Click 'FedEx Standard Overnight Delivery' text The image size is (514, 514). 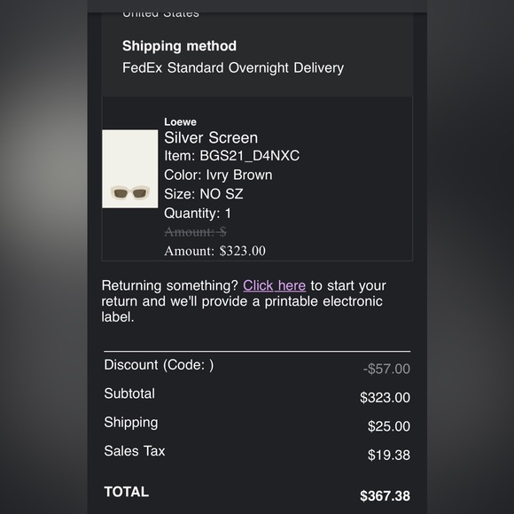(233, 68)
